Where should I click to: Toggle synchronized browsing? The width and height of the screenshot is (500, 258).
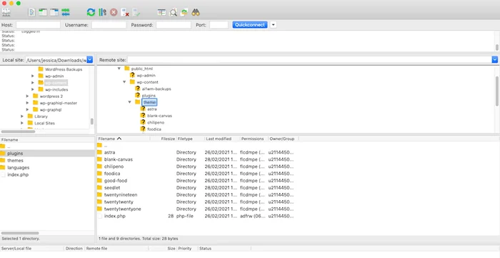pos(184,12)
